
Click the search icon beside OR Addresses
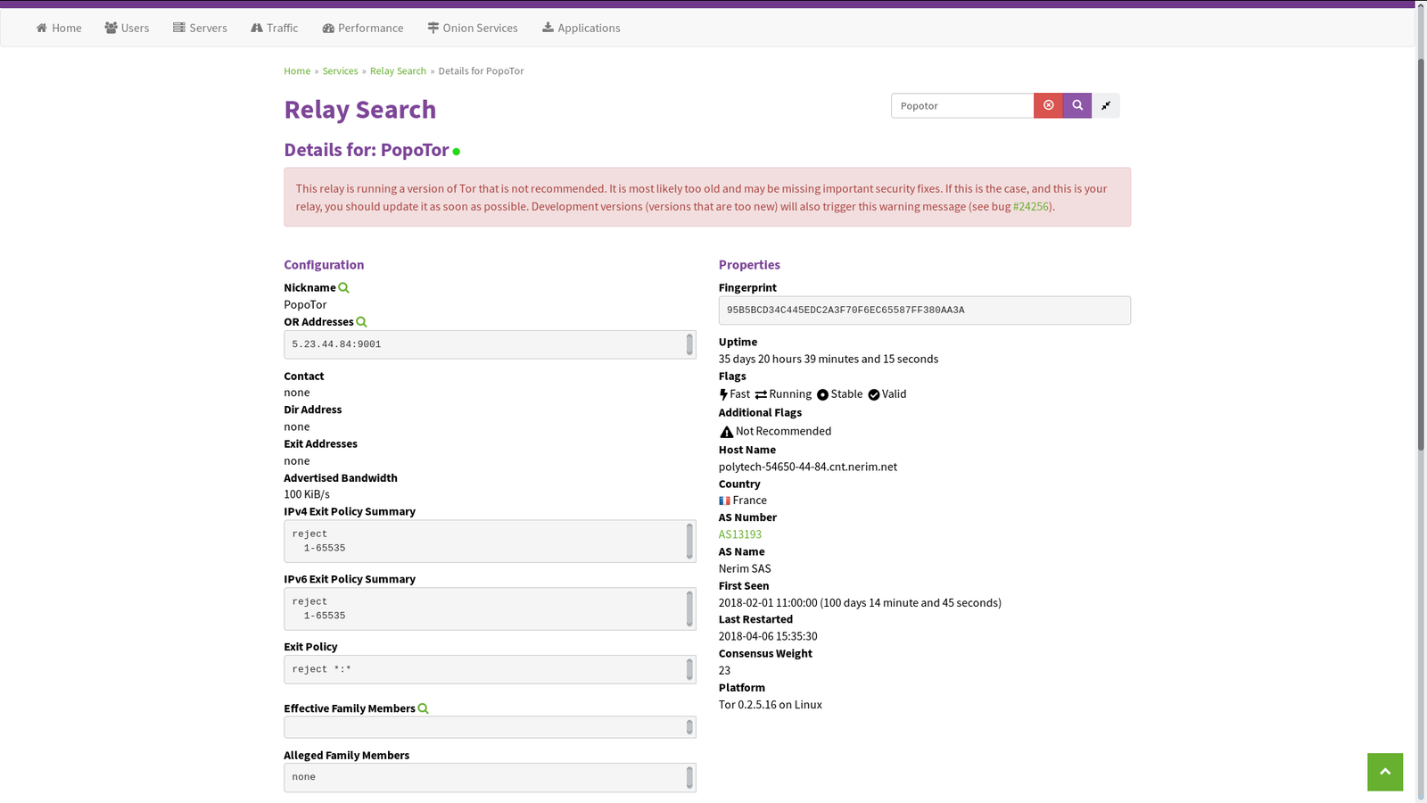click(x=361, y=322)
